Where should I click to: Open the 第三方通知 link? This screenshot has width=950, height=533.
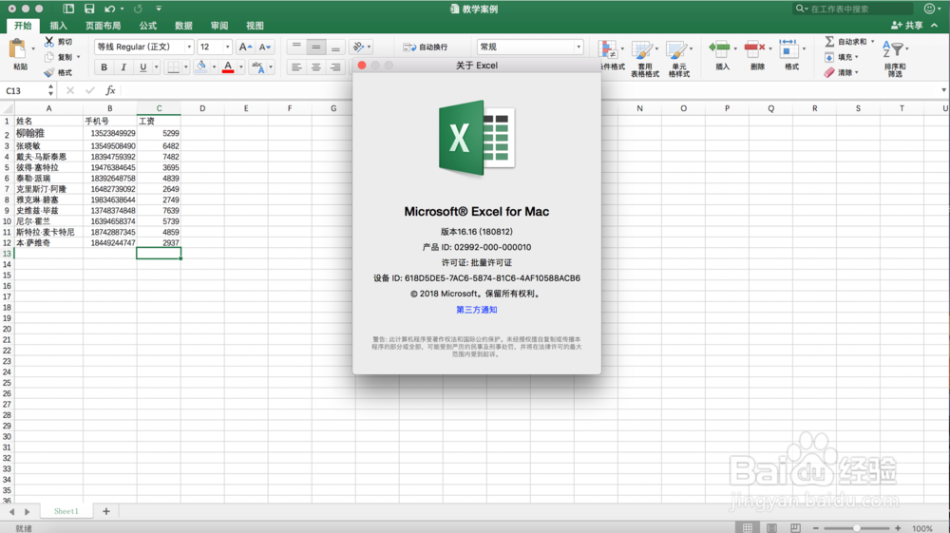point(477,310)
